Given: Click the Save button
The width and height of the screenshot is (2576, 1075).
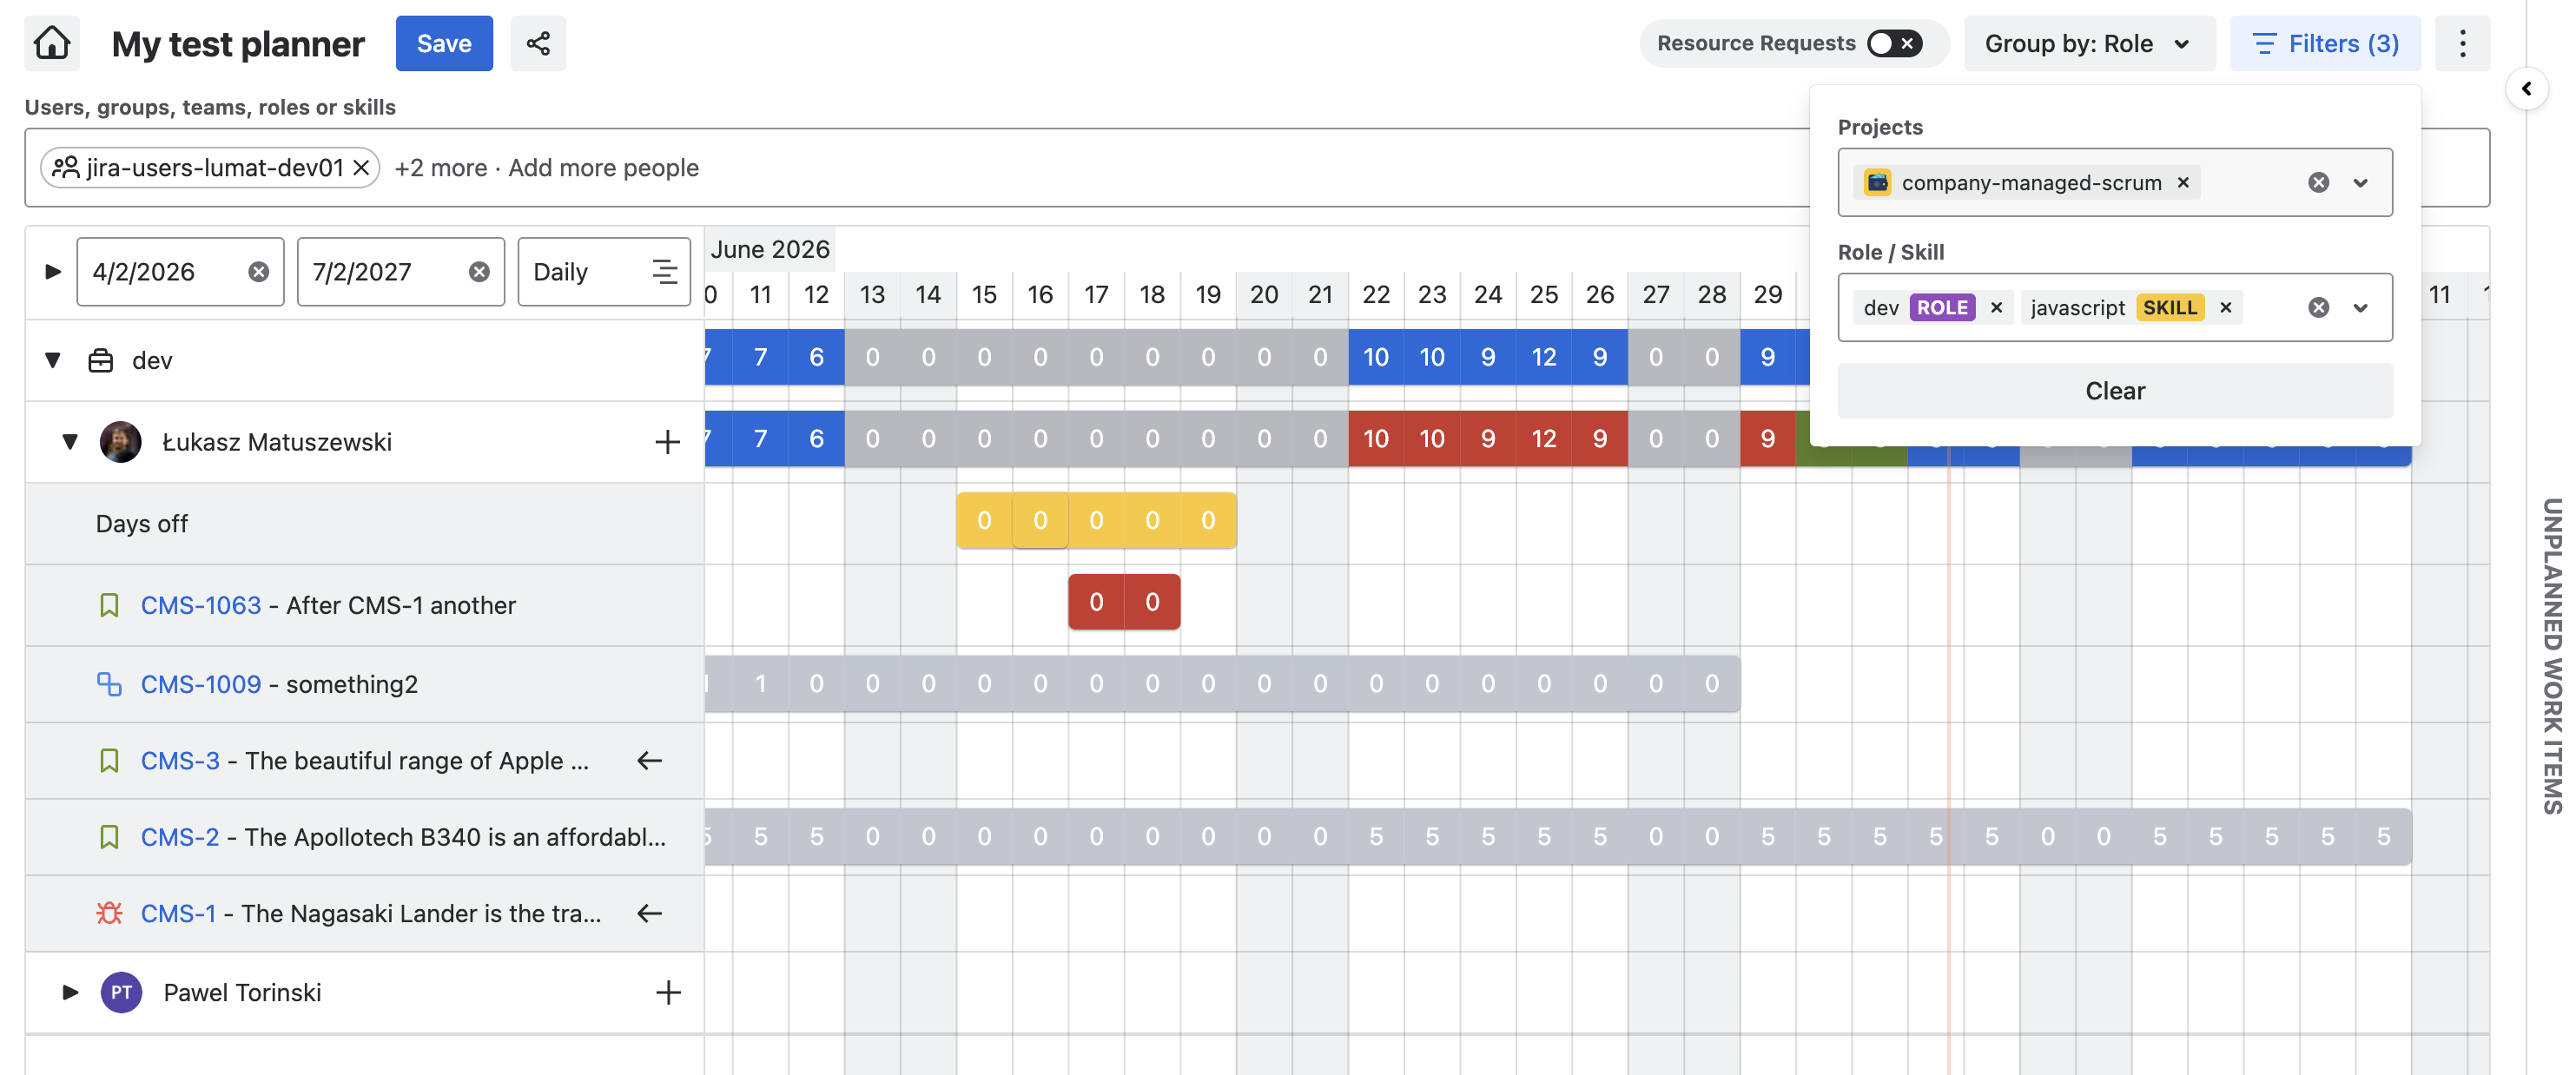Looking at the screenshot, I should pos(444,43).
